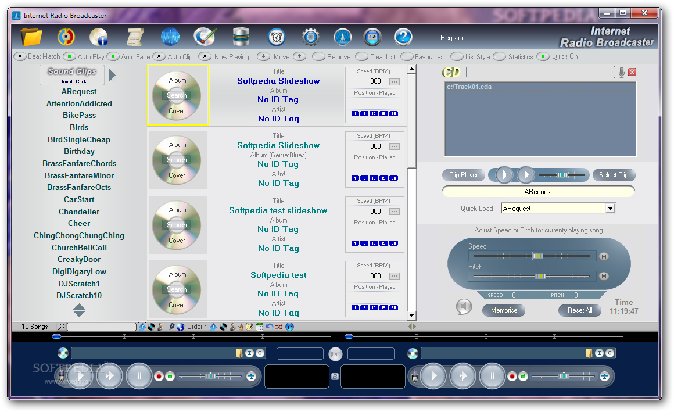Viewport: 674px width, 412px height.
Task: Click the Select Clip button
Action: pyautogui.click(x=614, y=175)
